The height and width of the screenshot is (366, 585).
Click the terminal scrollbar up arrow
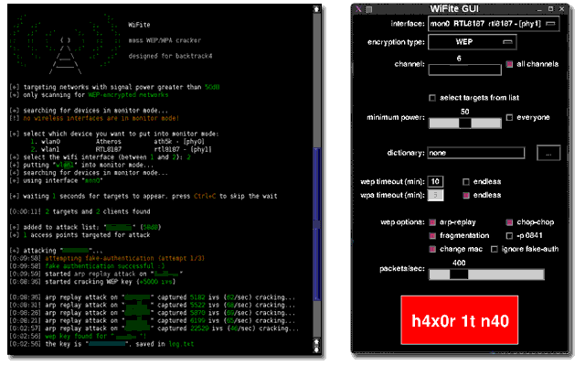coord(316,9)
